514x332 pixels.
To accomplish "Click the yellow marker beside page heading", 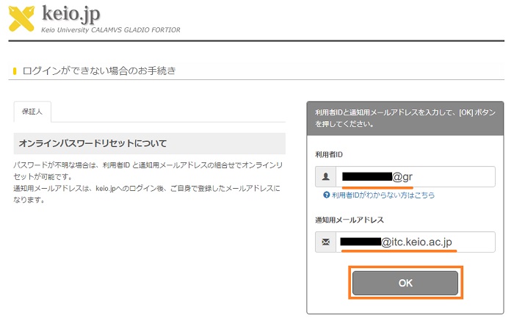I will [15, 71].
